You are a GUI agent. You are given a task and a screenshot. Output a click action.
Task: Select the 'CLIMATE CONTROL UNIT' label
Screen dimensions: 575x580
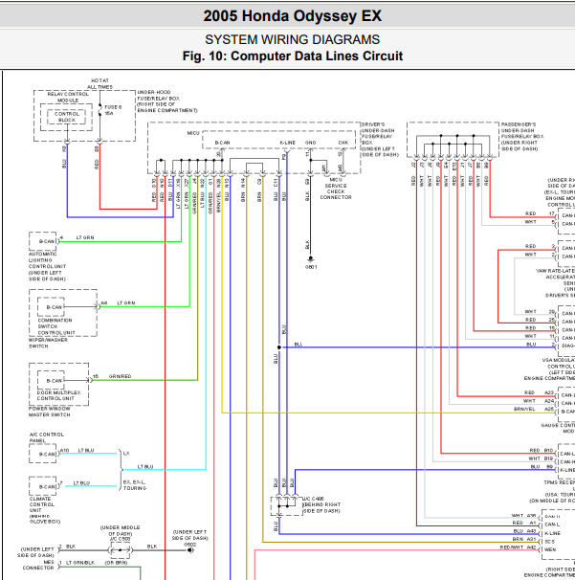[41, 504]
